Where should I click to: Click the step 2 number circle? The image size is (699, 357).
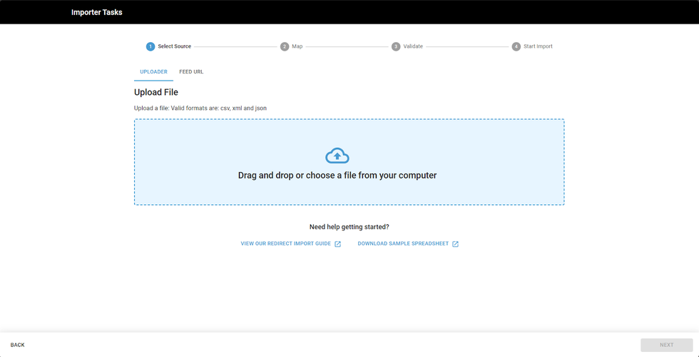(x=285, y=46)
